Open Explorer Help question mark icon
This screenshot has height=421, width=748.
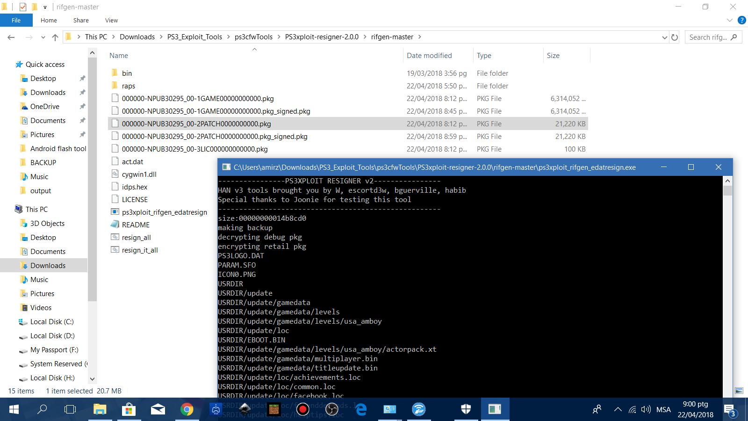click(x=741, y=20)
